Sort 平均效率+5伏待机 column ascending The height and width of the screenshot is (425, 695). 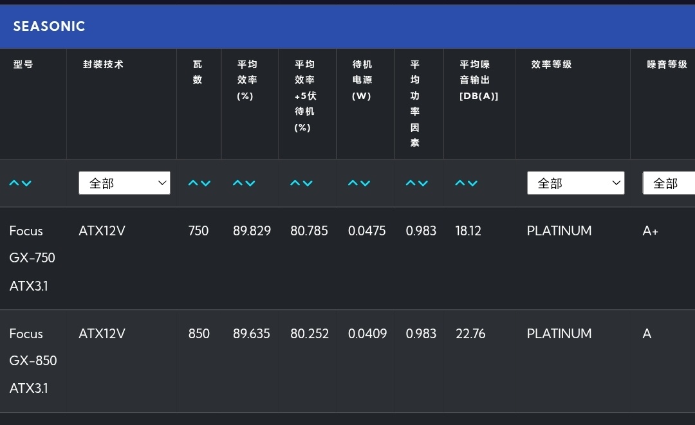coord(295,183)
